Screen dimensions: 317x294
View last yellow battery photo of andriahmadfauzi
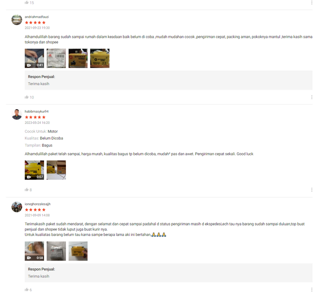(100, 58)
